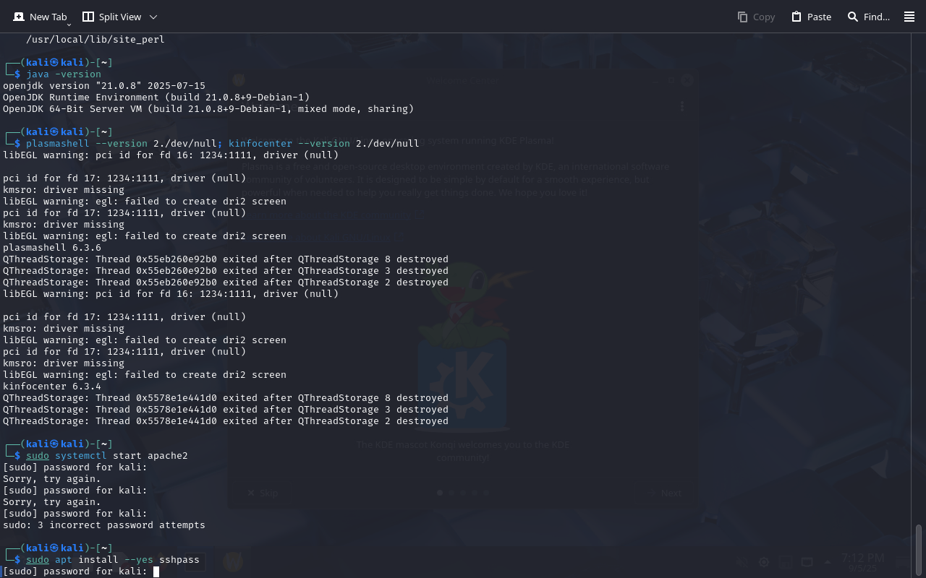Click the 'sudo systemctl start apache2' command

point(107,456)
